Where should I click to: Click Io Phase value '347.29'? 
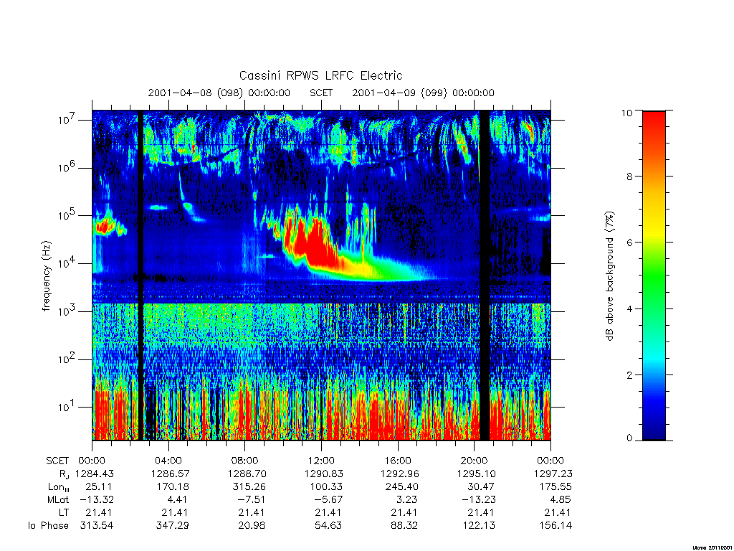point(172,526)
